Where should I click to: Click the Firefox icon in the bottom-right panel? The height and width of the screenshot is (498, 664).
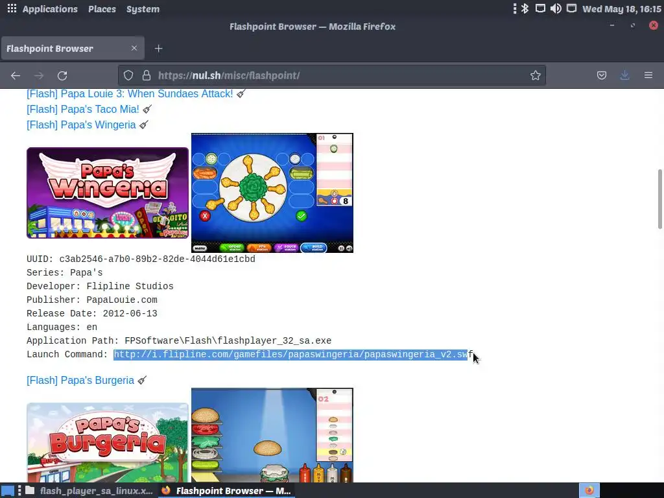589,490
